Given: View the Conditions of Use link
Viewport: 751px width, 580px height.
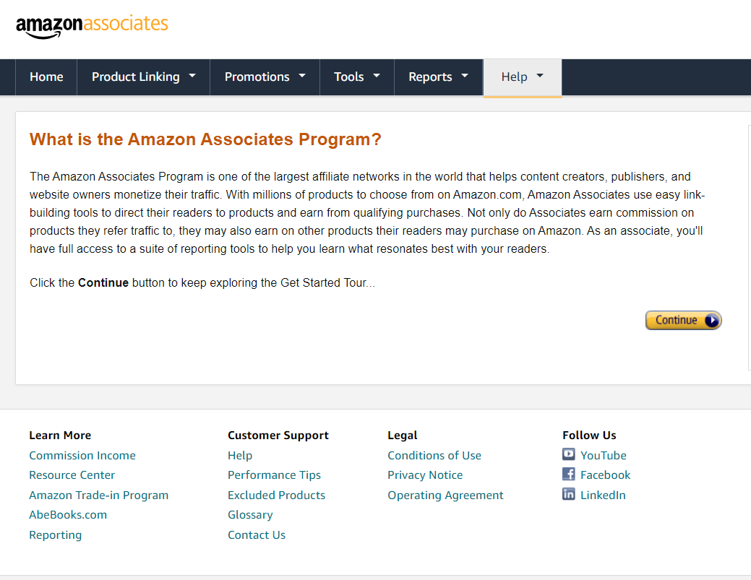Looking at the screenshot, I should (434, 456).
